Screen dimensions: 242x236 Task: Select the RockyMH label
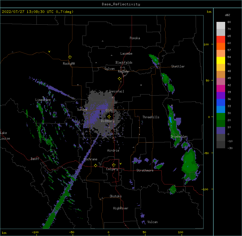point(69,64)
